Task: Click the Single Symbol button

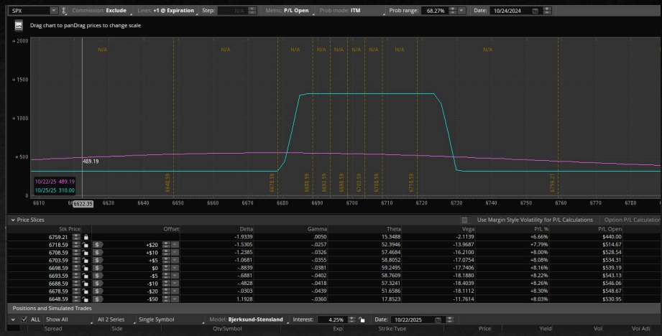Action: (x=157, y=319)
